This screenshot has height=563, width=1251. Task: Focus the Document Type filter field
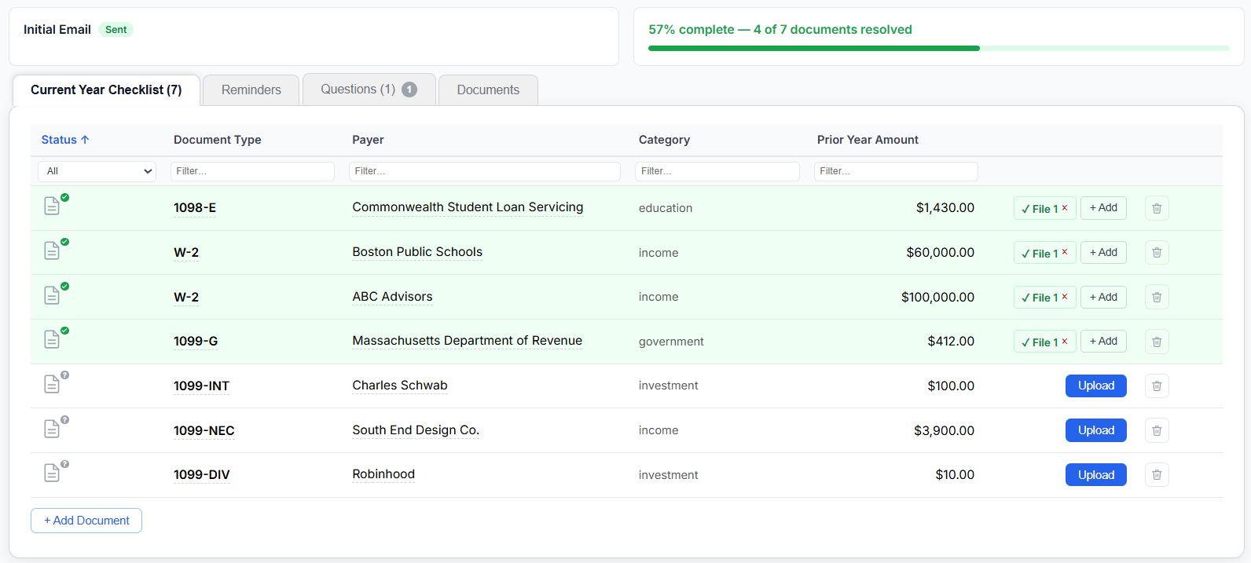tap(252, 171)
